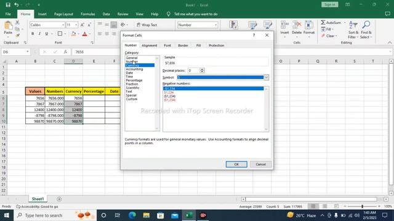The height and width of the screenshot is (221, 394).
Task: Click the Clear eraser icon
Action: pyautogui.click(x=323, y=36)
